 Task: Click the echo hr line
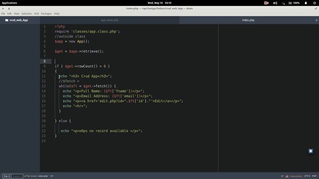coord(75,106)
